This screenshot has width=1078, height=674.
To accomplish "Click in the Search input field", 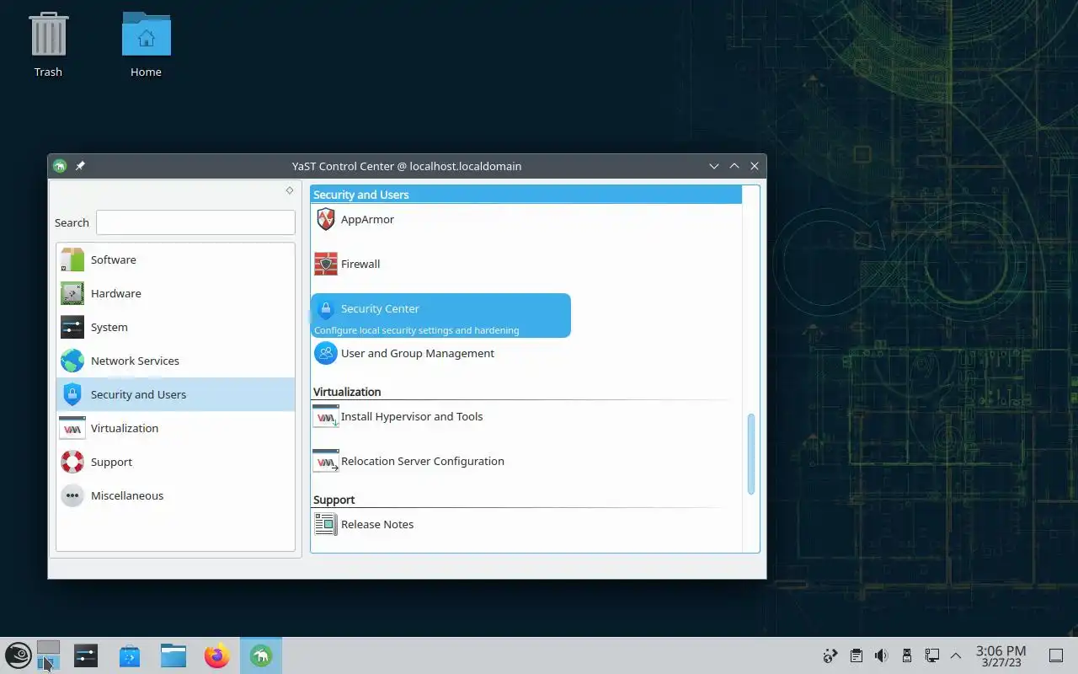I will [195, 222].
